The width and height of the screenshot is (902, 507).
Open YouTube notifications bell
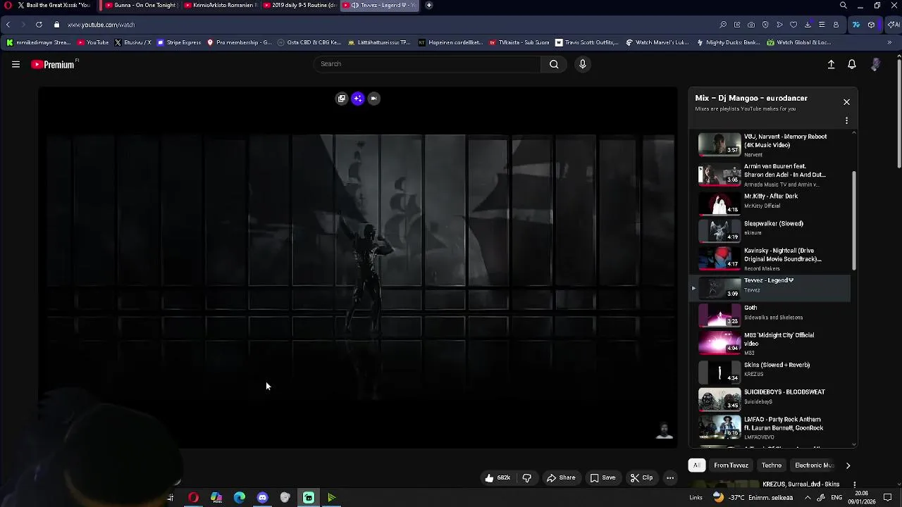[852, 64]
